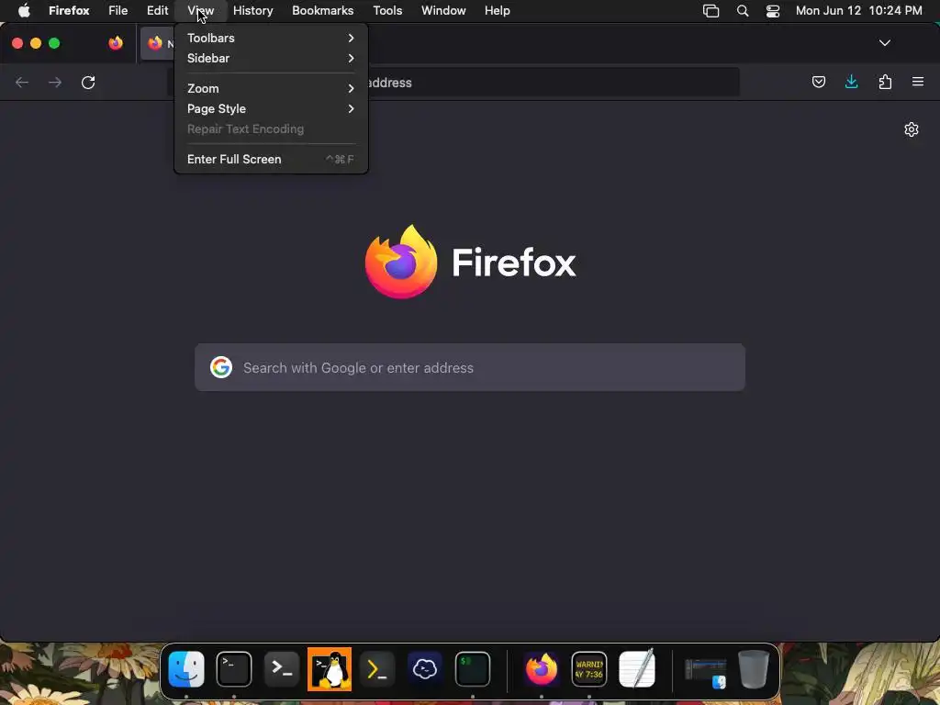Open the Bookmarks menu

pyautogui.click(x=322, y=10)
